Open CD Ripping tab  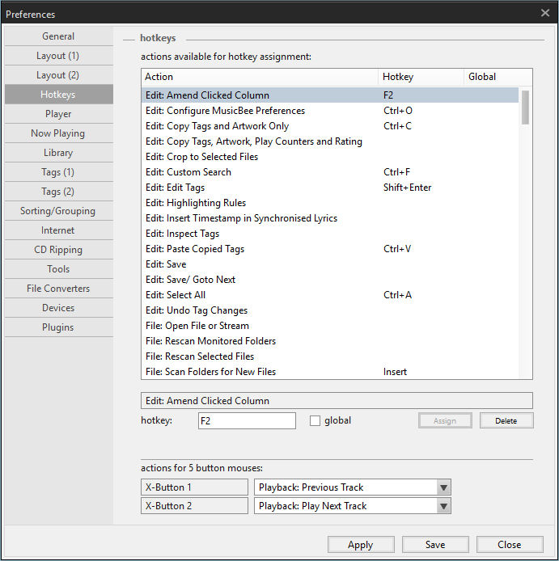point(59,249)
